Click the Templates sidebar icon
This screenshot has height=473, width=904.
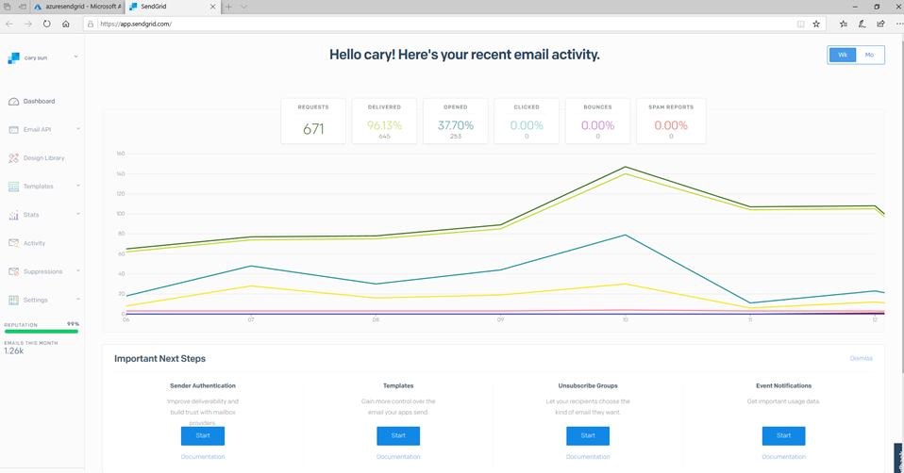[13, 187]
